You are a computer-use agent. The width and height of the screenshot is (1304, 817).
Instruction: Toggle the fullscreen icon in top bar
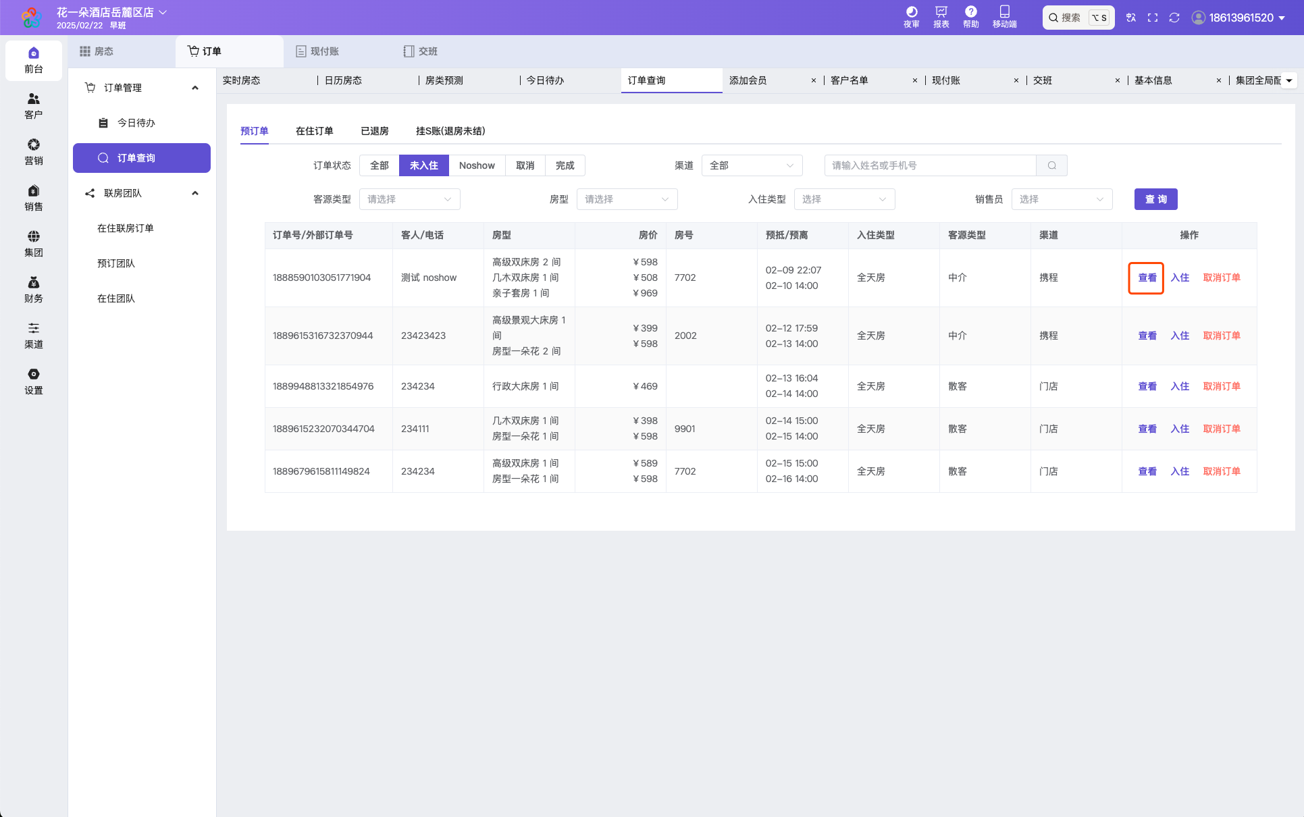(x=1153, y=18)
